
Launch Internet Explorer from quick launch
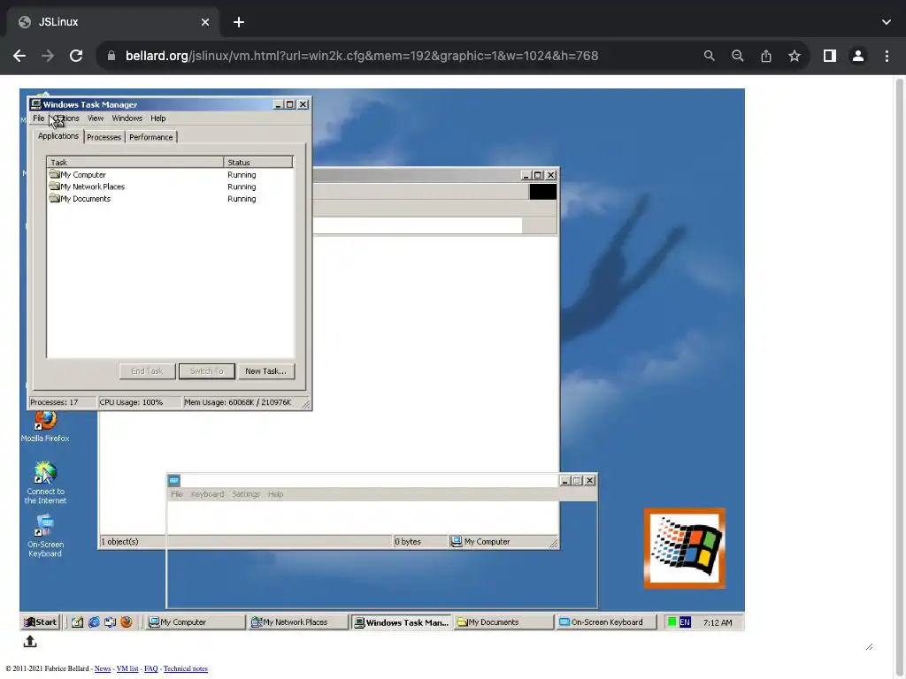tap(94, 622)
